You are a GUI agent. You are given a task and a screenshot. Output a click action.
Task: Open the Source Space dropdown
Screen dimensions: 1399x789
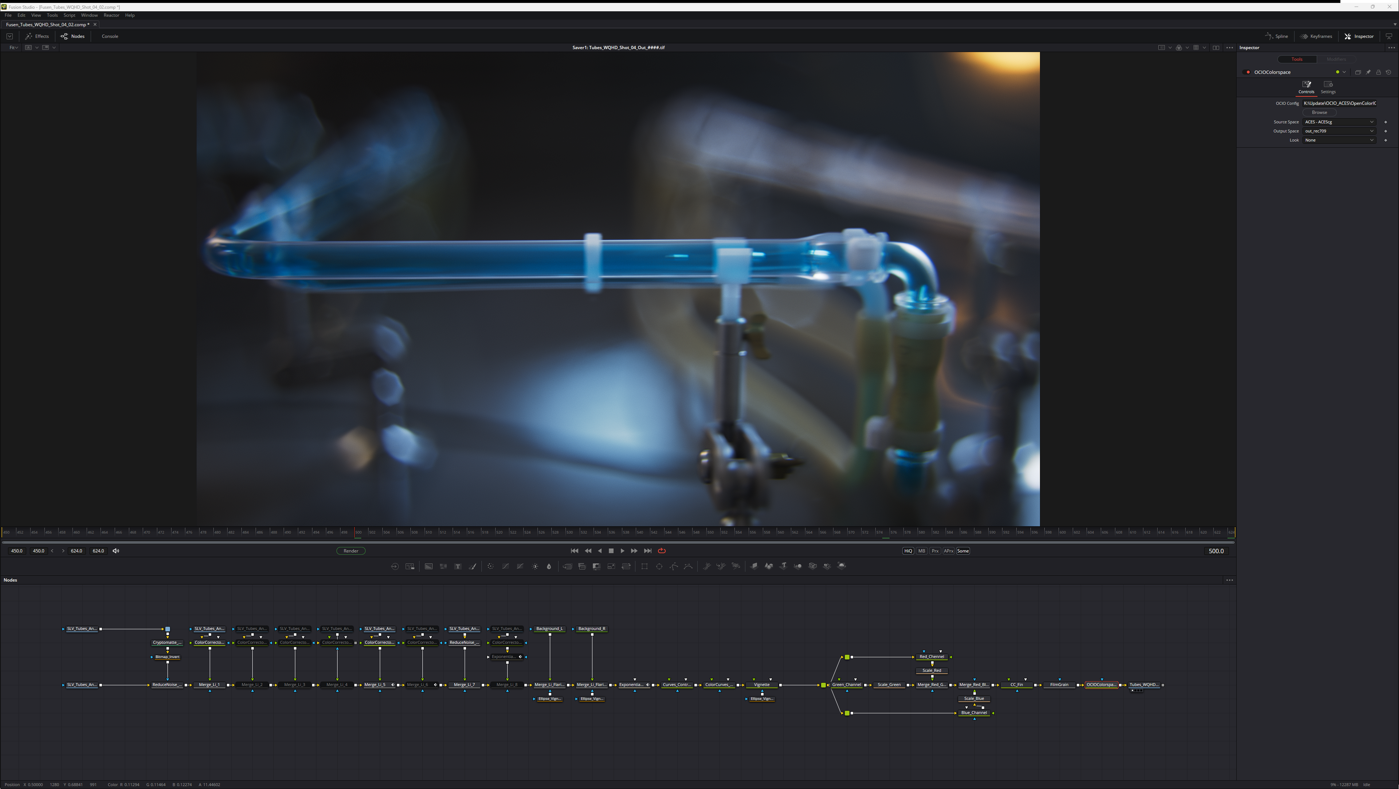click(1339, 122)
